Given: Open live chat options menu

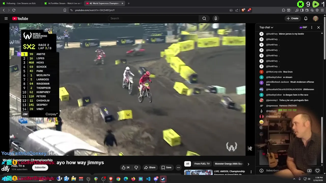Looking at the screenshot, I should tap(312, 27).
